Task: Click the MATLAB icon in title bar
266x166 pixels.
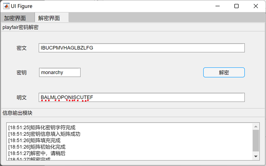Action: coord(6,6)
